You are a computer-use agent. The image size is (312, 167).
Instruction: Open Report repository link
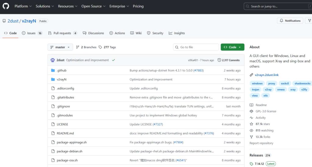tap(261, 143)
